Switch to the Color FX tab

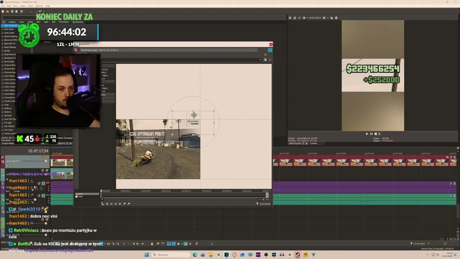(x=22, y=22)
